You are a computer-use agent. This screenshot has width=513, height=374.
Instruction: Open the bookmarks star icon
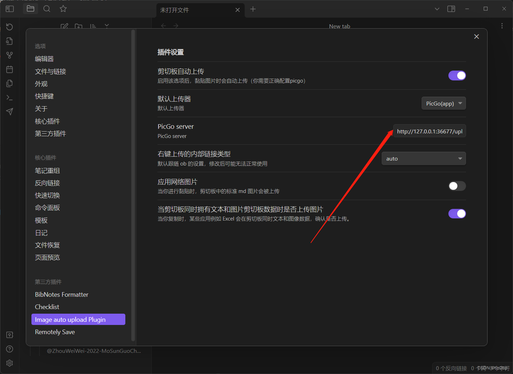pos(63,9)
